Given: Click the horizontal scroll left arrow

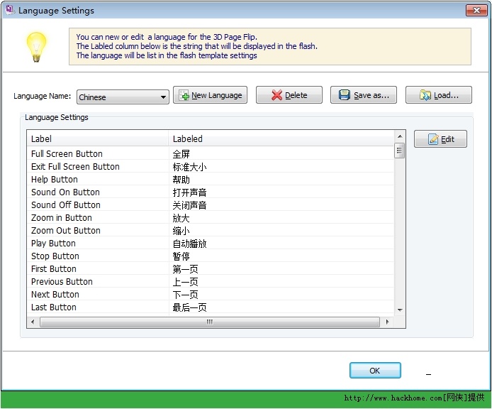Looking at the screenshot, I should tap(33, 322).
